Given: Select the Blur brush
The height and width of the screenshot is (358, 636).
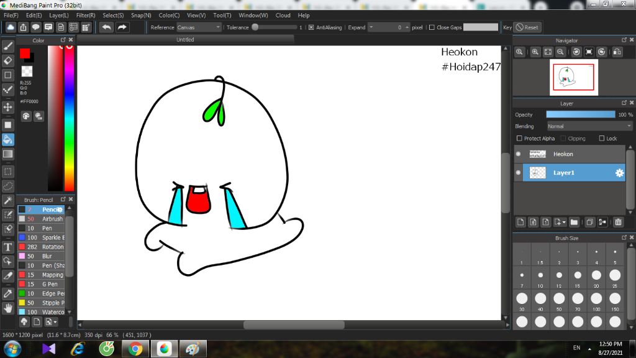Looking at the screenshot, I should [41, 256].
